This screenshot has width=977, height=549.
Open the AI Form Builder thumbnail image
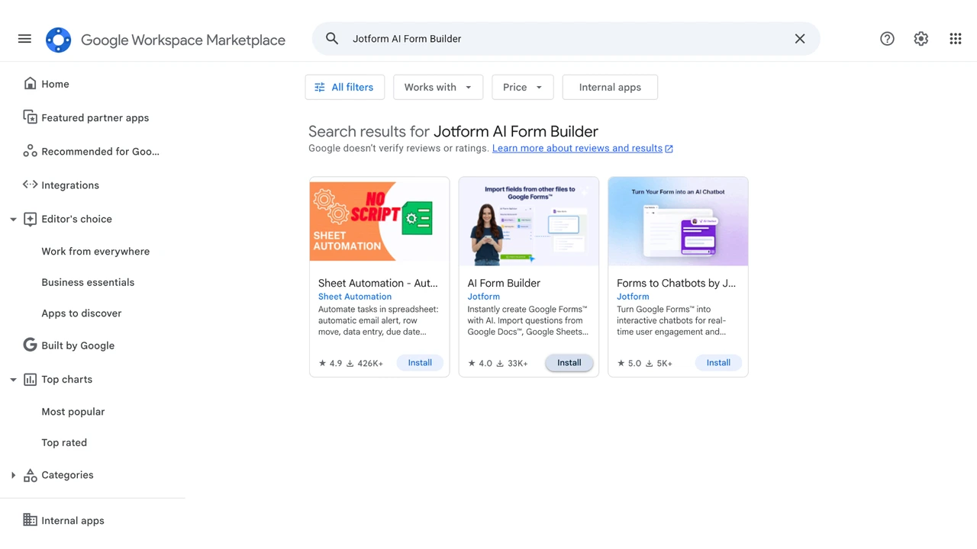tap(529, 221)
